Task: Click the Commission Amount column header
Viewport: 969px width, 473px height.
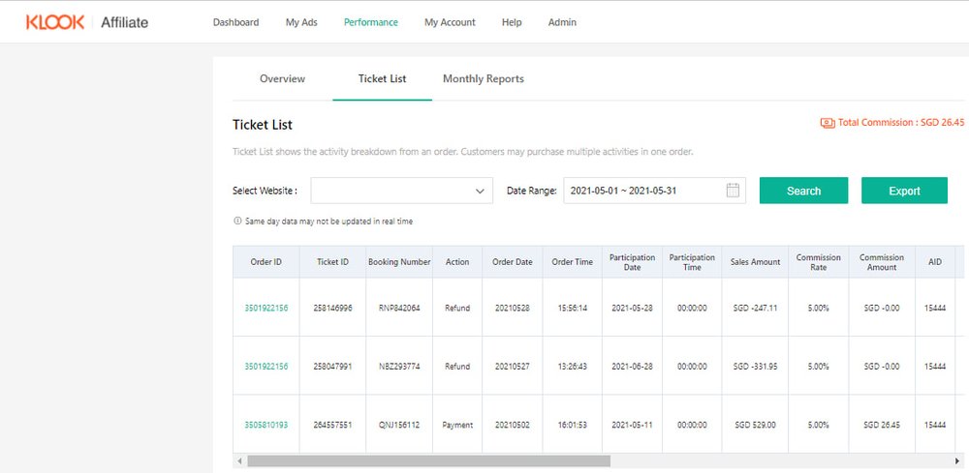Action: click(882, 262)
